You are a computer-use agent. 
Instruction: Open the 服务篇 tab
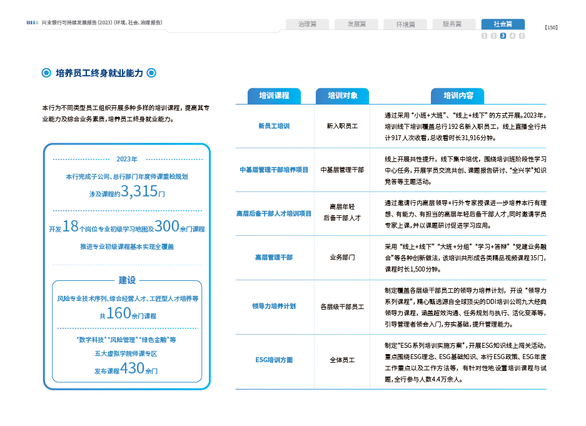452,24
